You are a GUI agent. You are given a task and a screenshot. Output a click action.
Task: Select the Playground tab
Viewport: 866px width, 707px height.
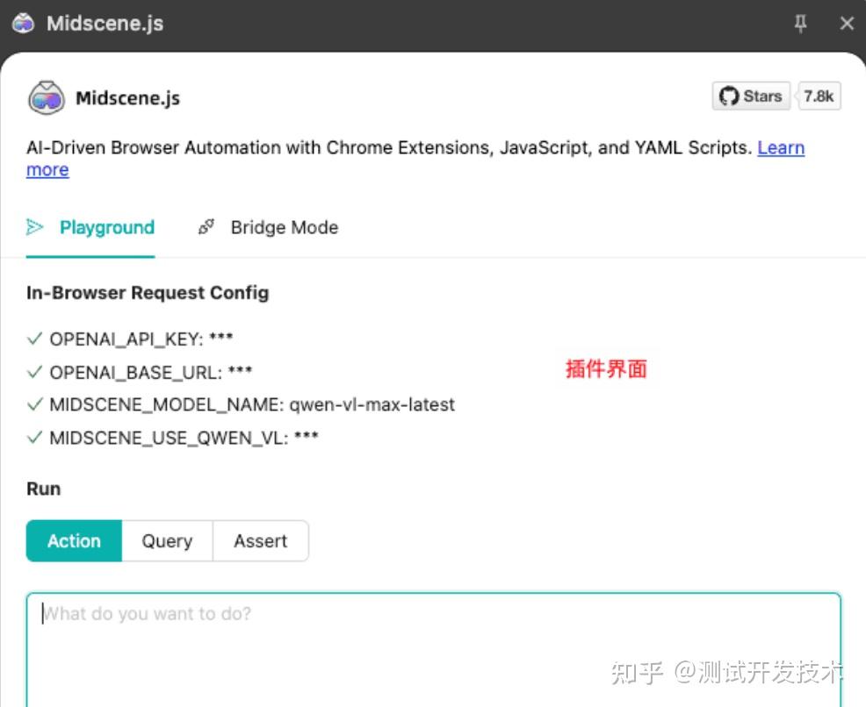(x=106, y=226)
